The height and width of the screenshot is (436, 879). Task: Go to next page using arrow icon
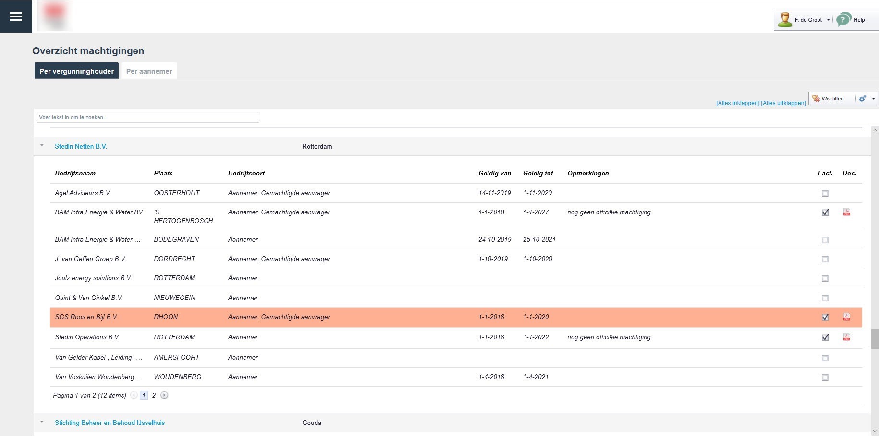click(x=164, y=395)
